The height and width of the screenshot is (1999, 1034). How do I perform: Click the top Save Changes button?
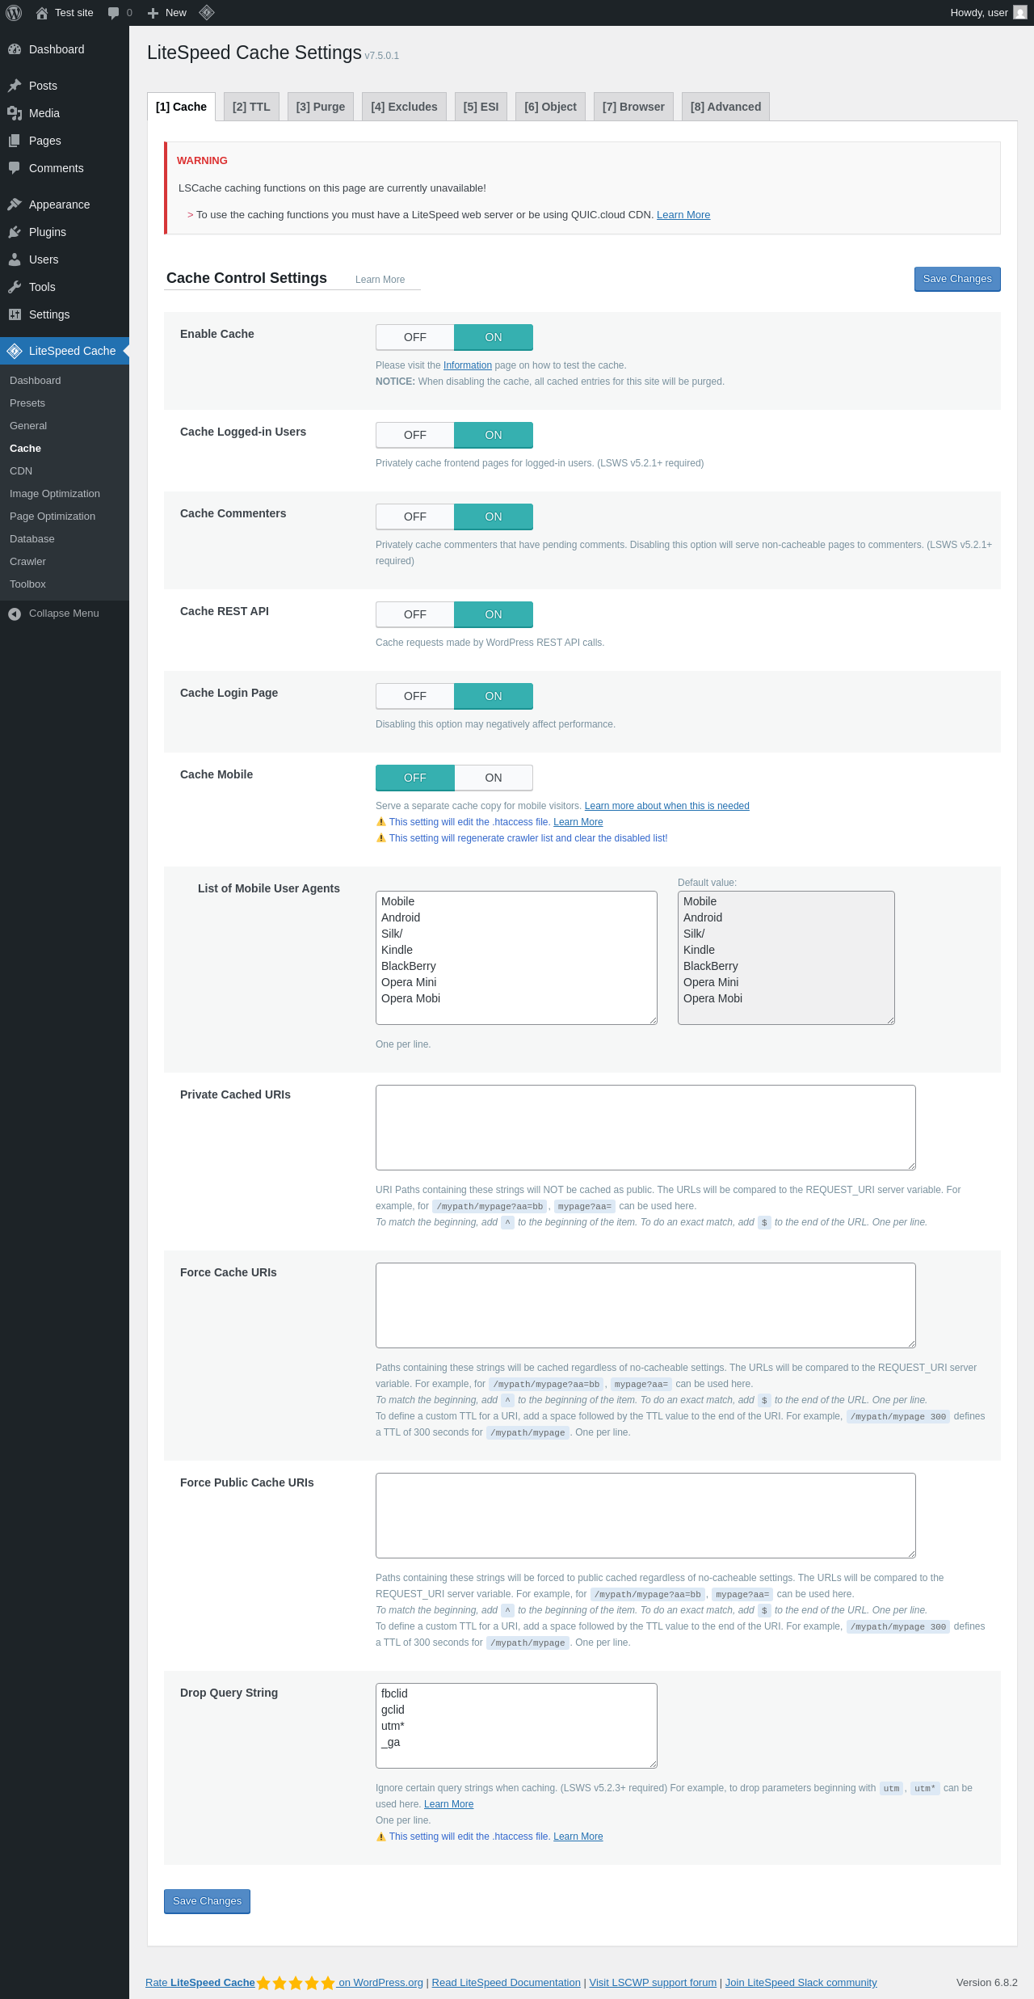click(x=957, y=279)
